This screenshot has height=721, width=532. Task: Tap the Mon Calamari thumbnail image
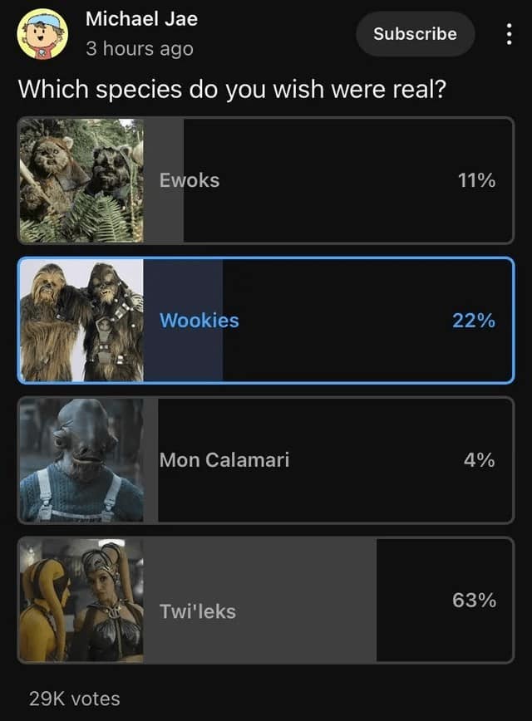click(81, 460)
